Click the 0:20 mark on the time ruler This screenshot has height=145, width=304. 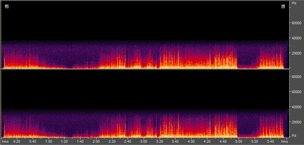17,141
